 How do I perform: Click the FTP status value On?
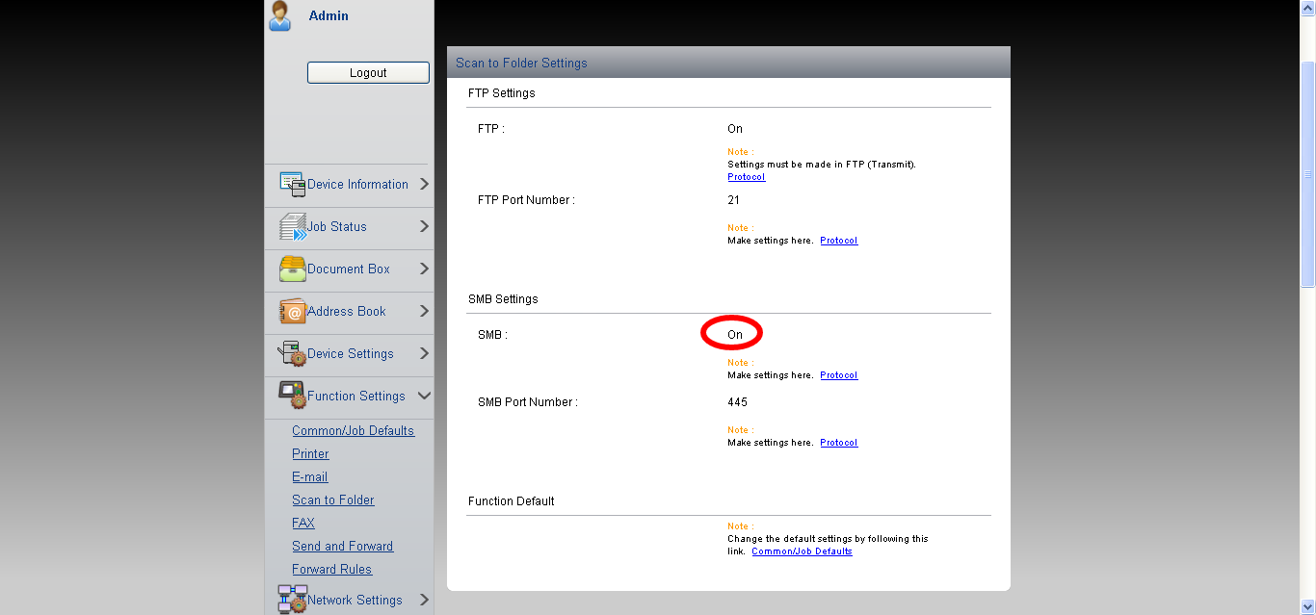[735, 129]
